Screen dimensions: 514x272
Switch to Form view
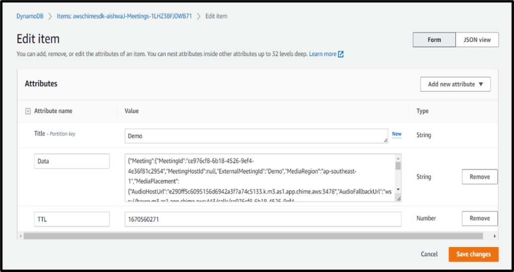click(x=434, y=40)
